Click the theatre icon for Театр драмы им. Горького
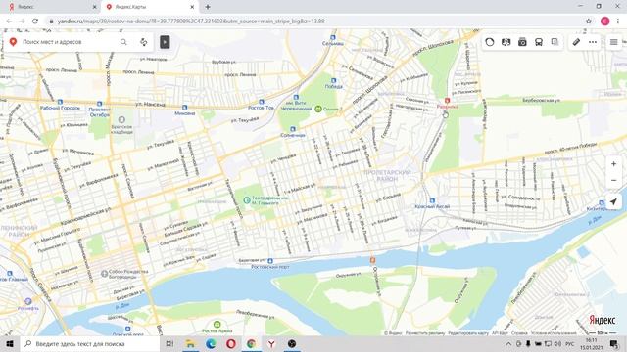This screenshot has width=627, height=352. (246, 199)
